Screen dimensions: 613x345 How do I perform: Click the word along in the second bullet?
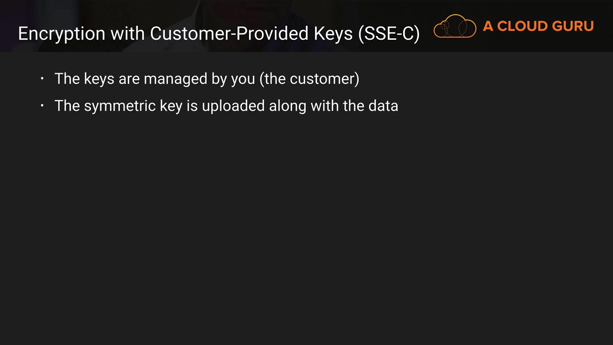[287, 106]
